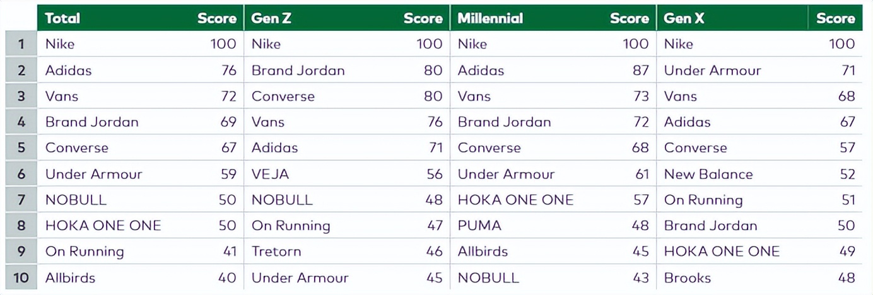This screenshot has height=295, width=873.
Task: Click the "Brooks" cell
Action: tap(688, 278)
